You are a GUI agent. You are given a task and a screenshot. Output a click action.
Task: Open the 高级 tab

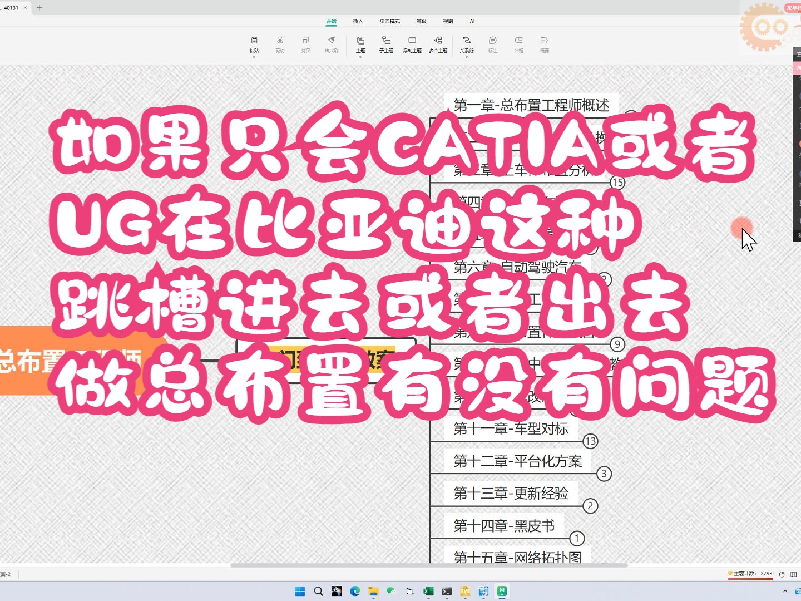coord(421,21)
